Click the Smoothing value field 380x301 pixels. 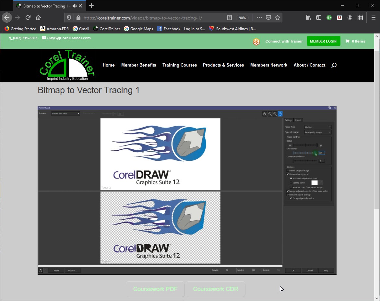[x=322, y=153]
